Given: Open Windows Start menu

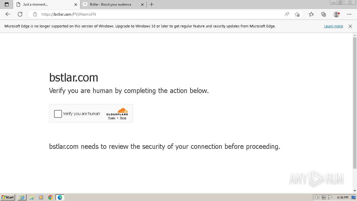Looking at the screenshot, I should pyautogui.click(x=8, y=197).
